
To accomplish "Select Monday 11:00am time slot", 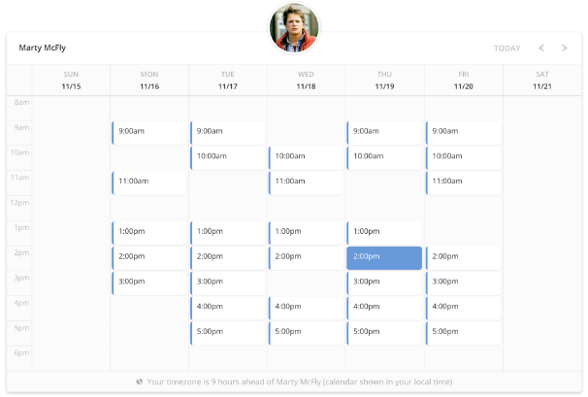I will click(x=149, y=182).
